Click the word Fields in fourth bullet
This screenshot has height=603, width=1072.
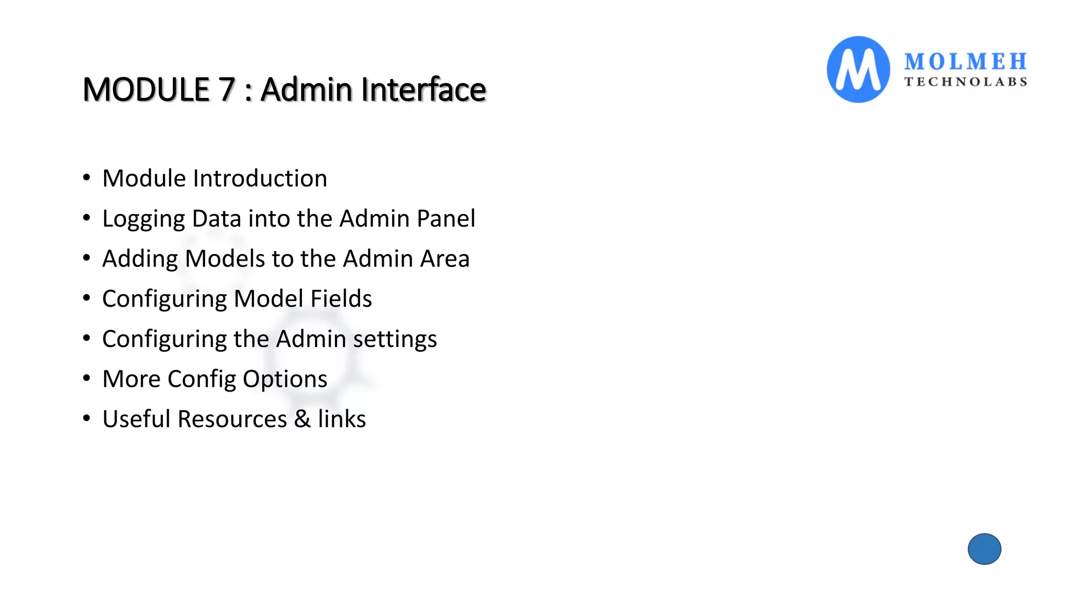(x=341, y=298)
